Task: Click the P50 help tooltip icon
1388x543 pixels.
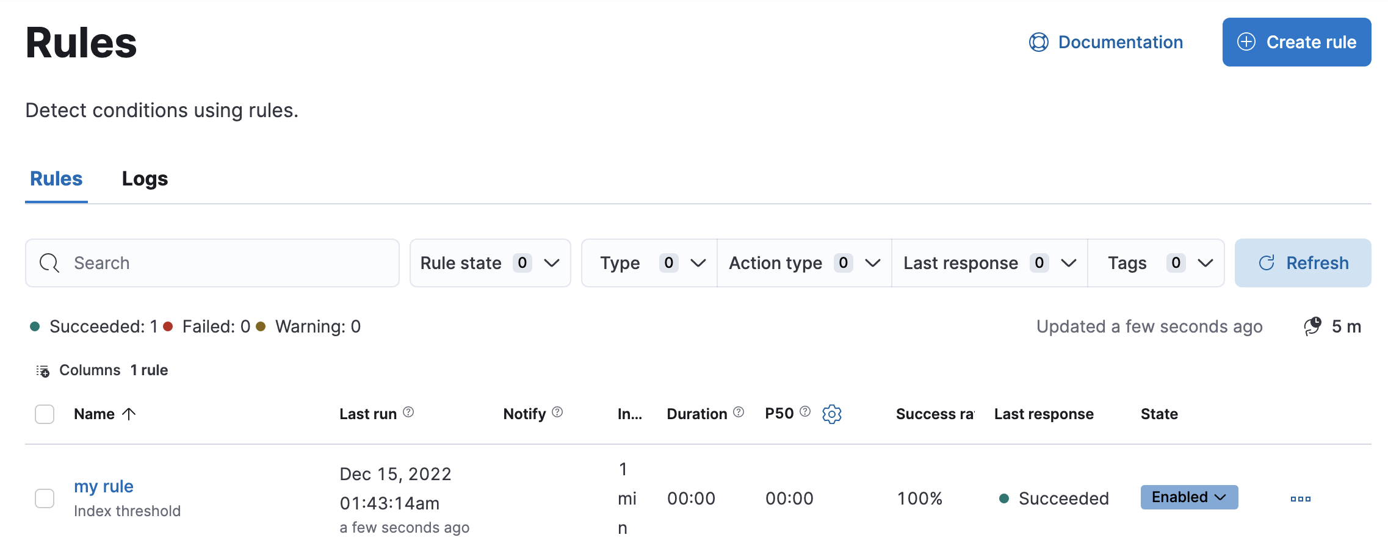Action: [805, 412]
